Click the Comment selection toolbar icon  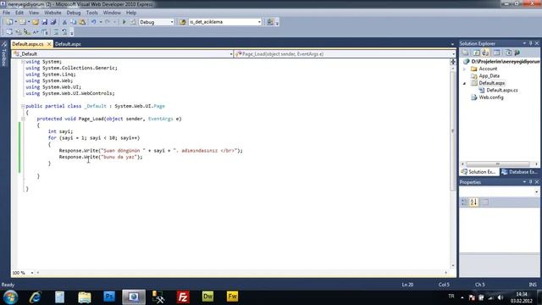coord(56,32)
